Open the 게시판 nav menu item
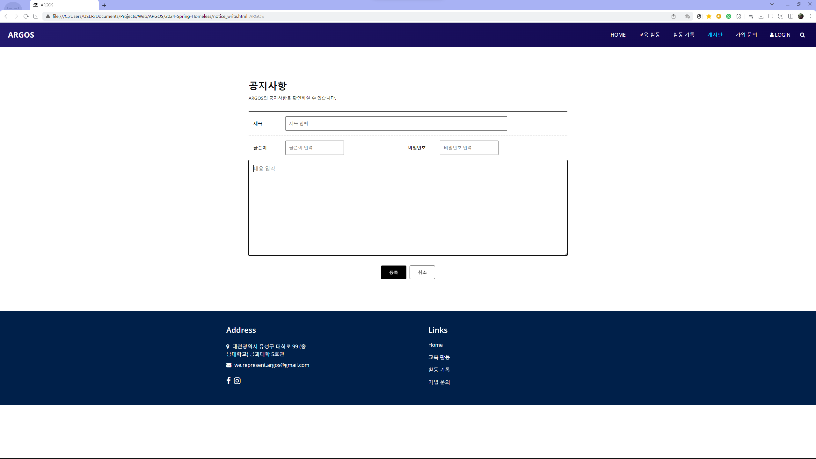 pyautogui.click(x=715, y=35)
